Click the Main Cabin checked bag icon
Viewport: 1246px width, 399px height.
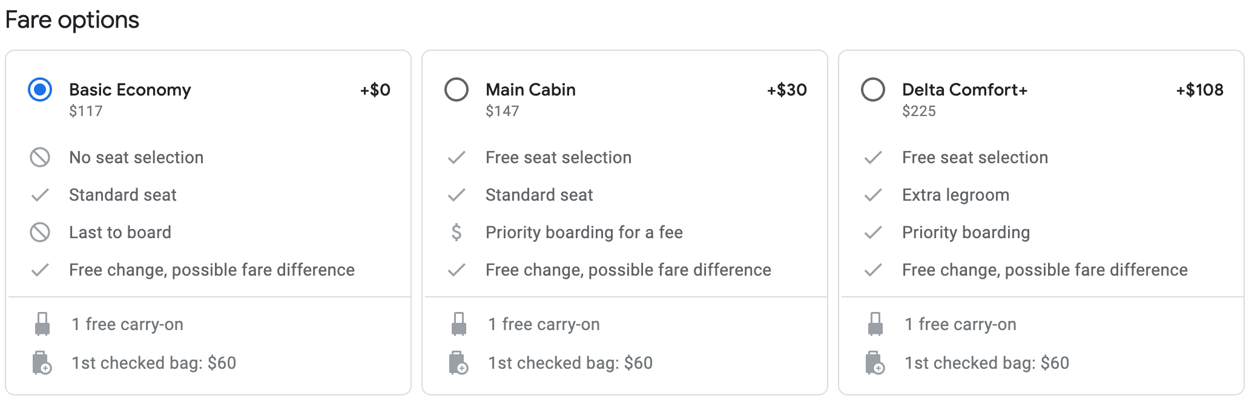(458, 363)
